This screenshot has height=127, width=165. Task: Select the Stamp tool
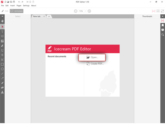coord(2,92)
